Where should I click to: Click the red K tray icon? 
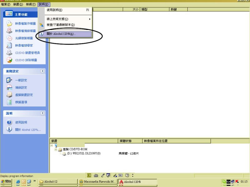(237, 181)
